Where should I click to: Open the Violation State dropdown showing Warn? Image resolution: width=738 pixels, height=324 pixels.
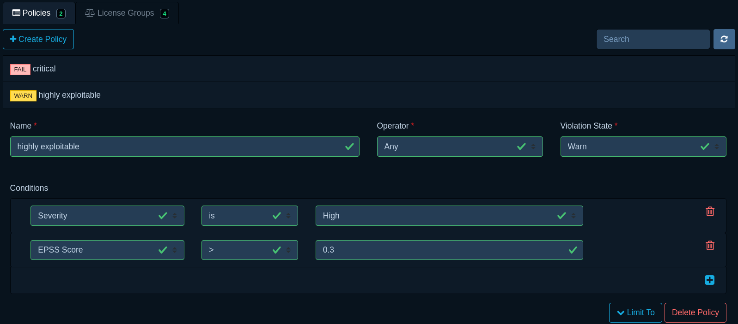[x=643, y=147]
